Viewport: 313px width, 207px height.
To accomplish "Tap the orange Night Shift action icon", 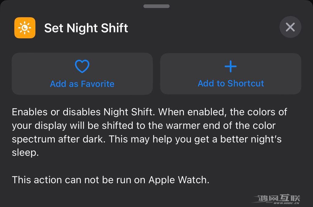I will [25, 28].
